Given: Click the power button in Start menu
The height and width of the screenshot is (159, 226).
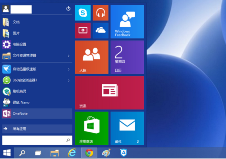Looking at the screenshot, I should tap(68, 9).
